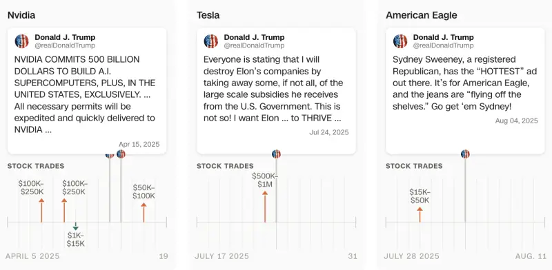Click Trump avatar in the Tesla post
Viewport: 552px width, 270px height.
pyautogui.click(x=211, y=41)
